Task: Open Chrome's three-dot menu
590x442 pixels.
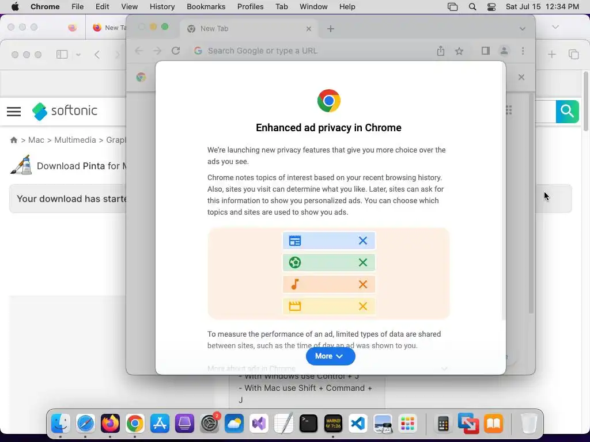Action: (523, 51)
